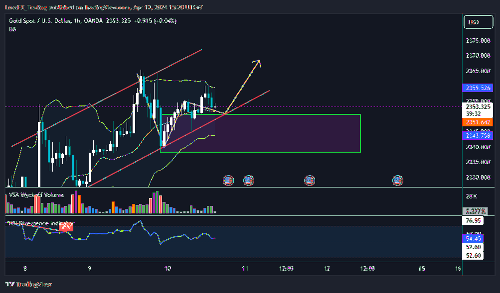Click date 8 on the time axis

click(25, 269)
